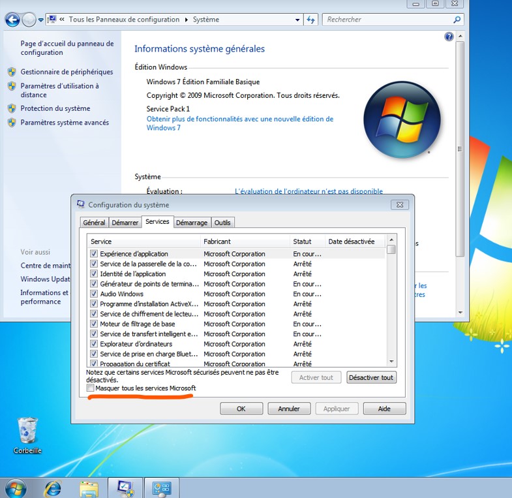Click the magnifier search icon
This screenshot has height=498, width=512.
coord(457,20)
